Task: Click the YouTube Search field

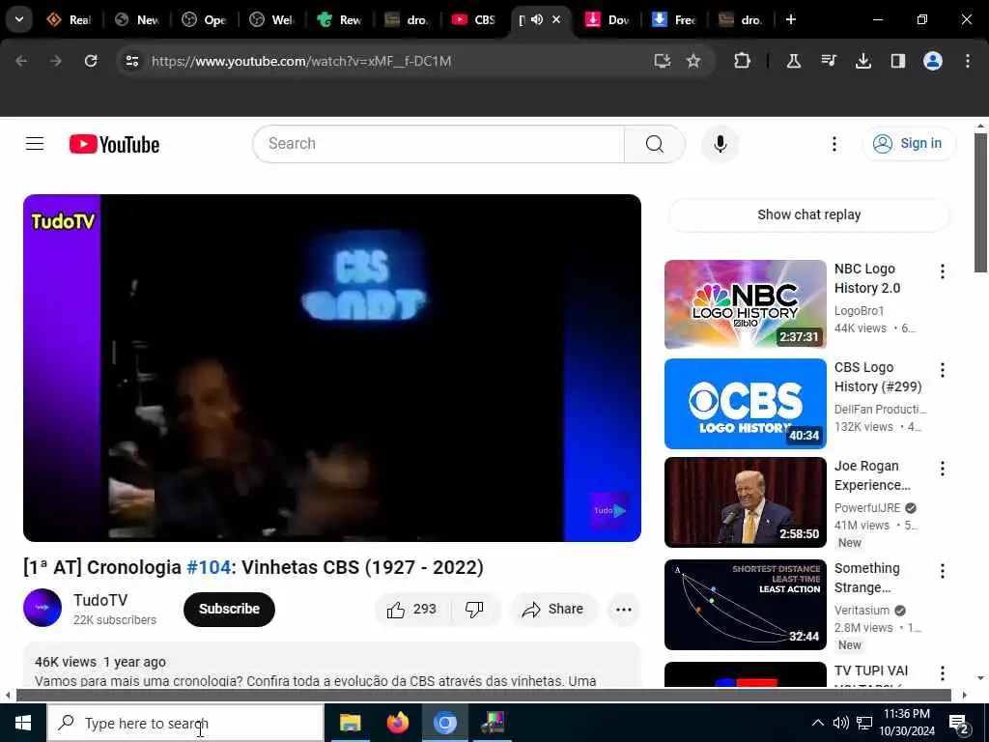Action: (x=439, y=144)
